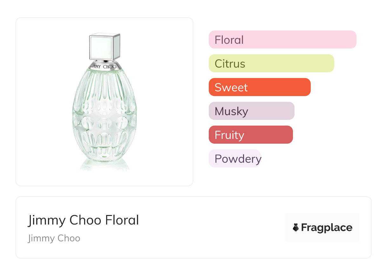Click the bottle's reflection beneath its base
The width and height of the screenshot is (387, 274).
click(104, 166)
